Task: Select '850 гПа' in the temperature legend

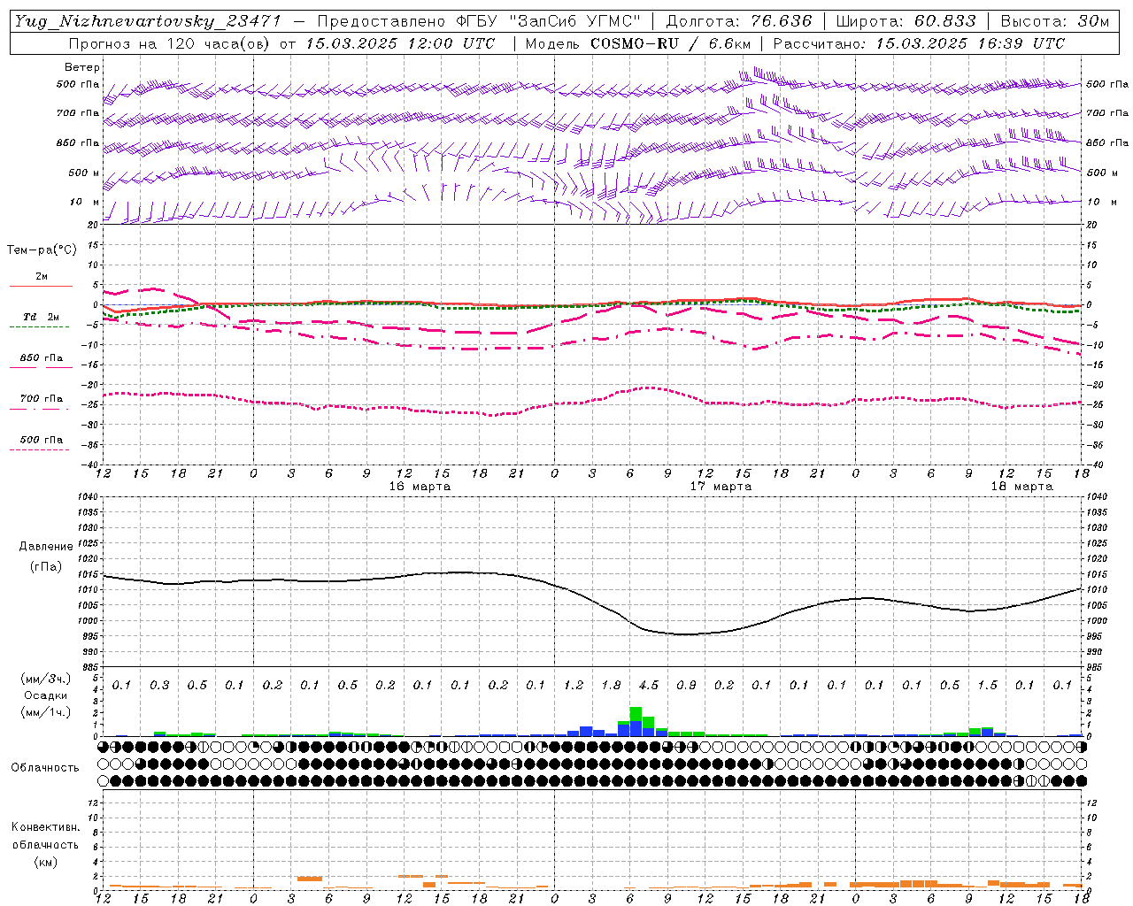Action: tap(42, 358)
